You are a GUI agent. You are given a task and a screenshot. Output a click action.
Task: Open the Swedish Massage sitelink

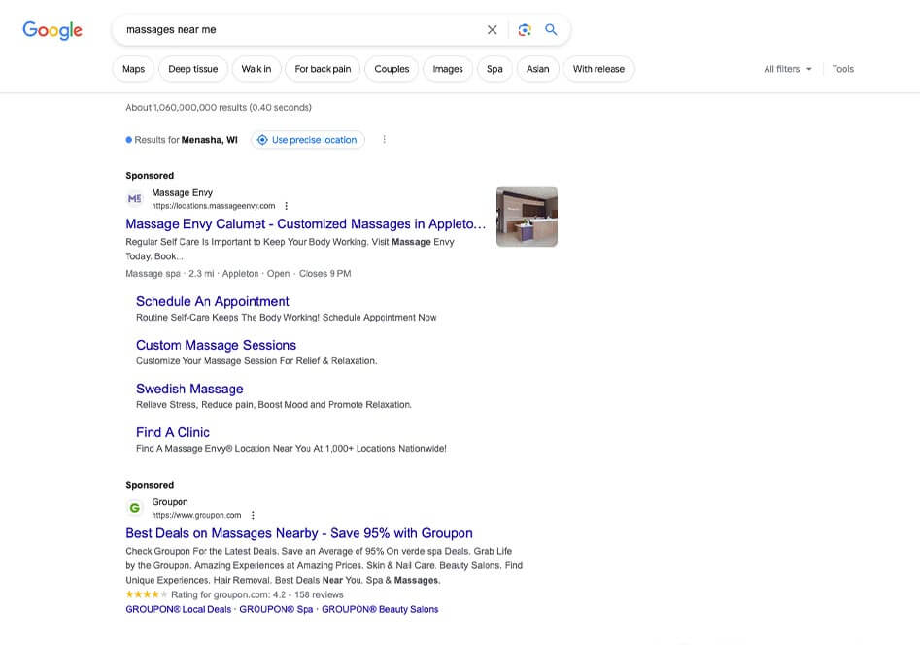(189, 389)
